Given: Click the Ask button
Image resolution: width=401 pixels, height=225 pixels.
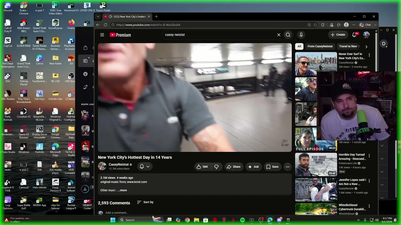Looking at the screenshot, I should (x=253, y=167).
